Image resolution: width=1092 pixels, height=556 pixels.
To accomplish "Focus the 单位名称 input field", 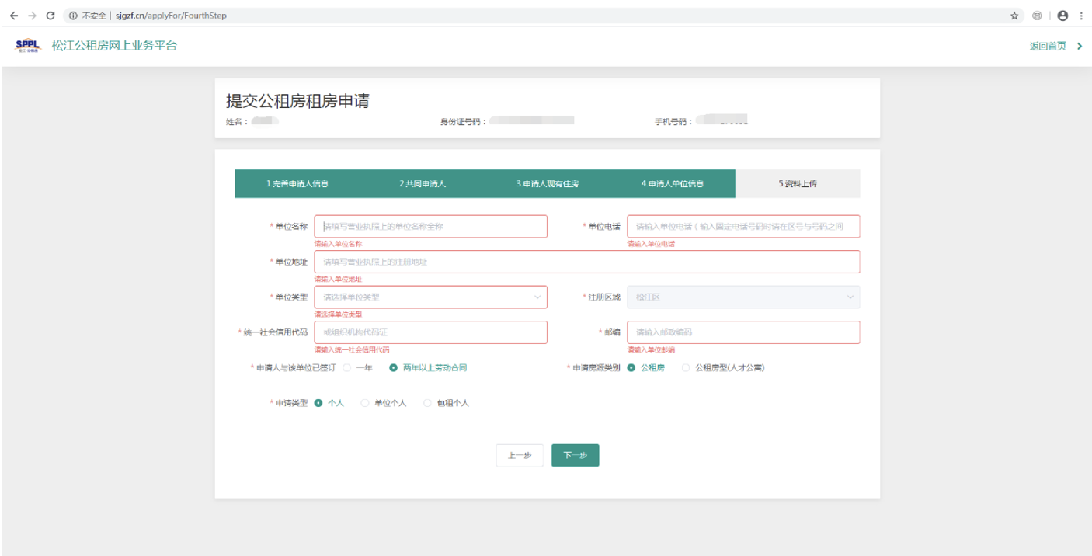I will pyautogui.click(x=430, y=227).
